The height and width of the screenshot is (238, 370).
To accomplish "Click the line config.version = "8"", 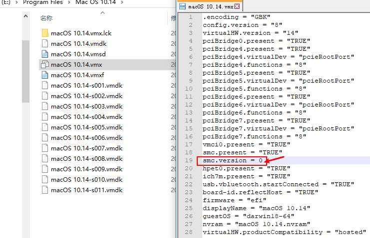I will point(242,25).
